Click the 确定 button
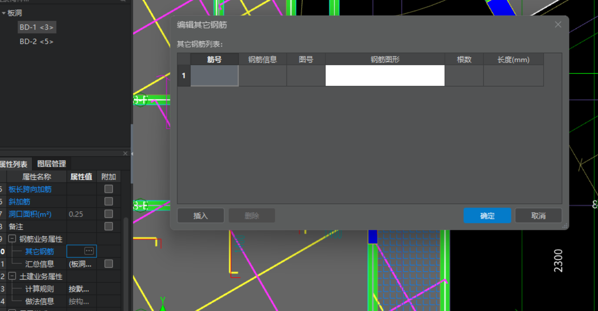This screenshot has width=598, height=311. point(487,216)
